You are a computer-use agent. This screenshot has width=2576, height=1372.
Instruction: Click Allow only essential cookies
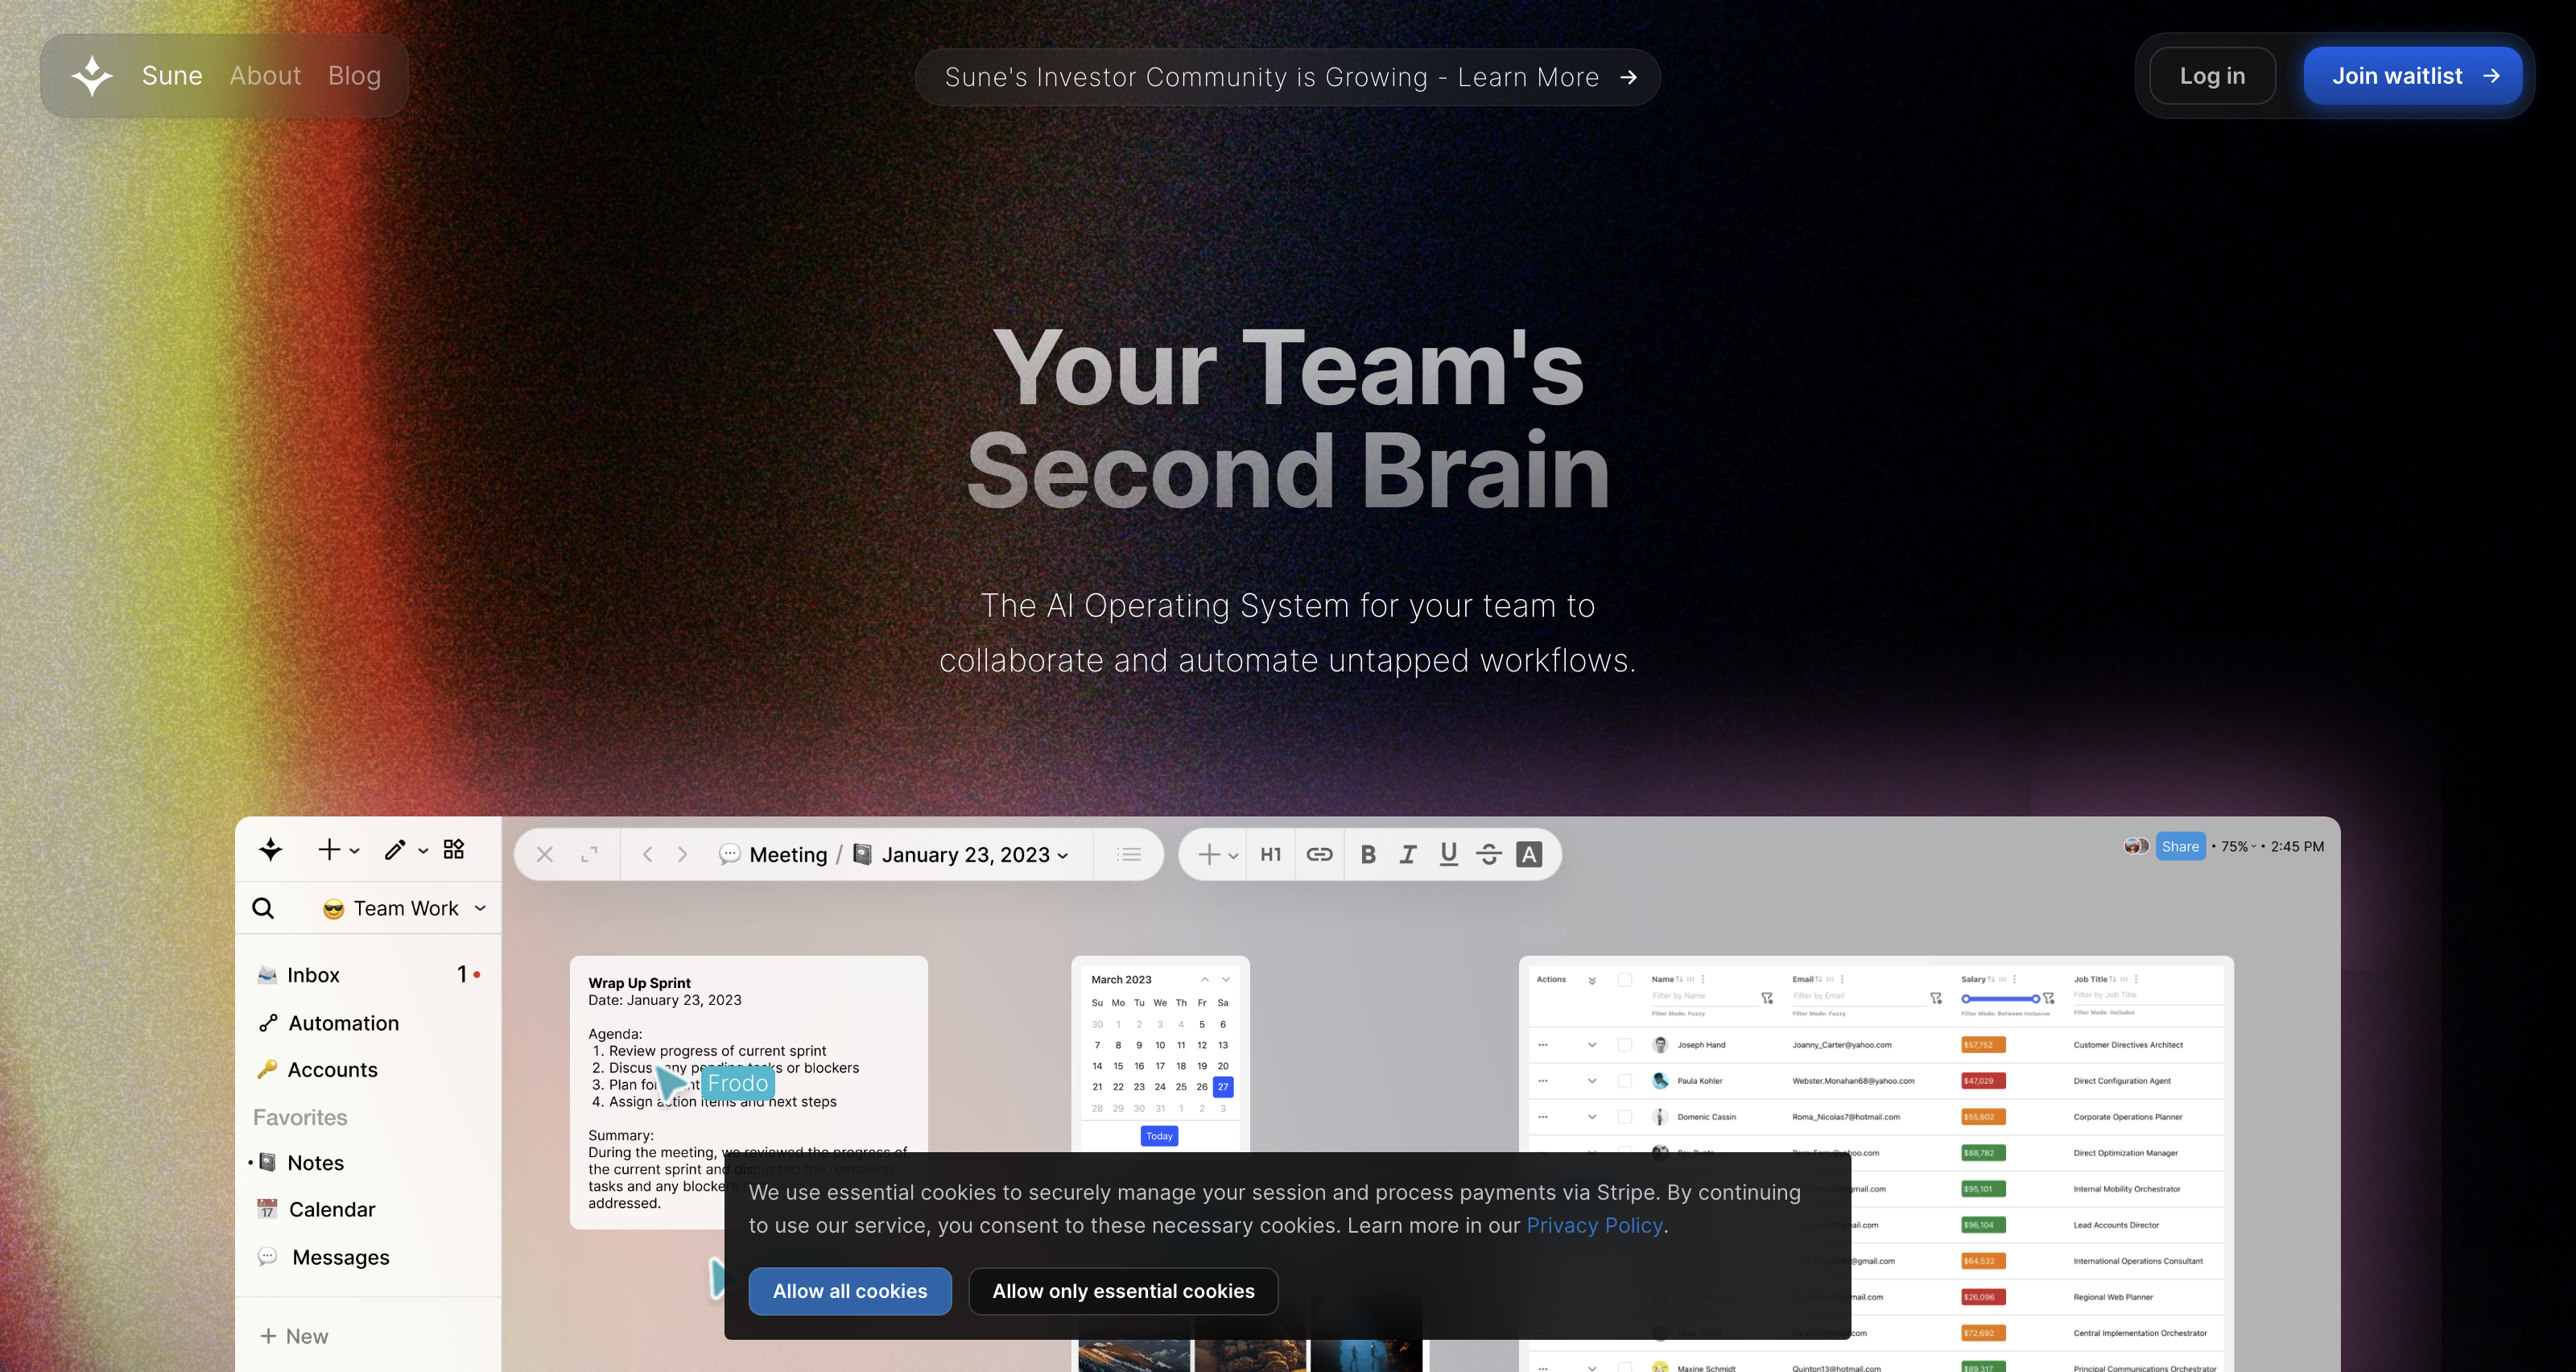click(x=1123, y=1291)
